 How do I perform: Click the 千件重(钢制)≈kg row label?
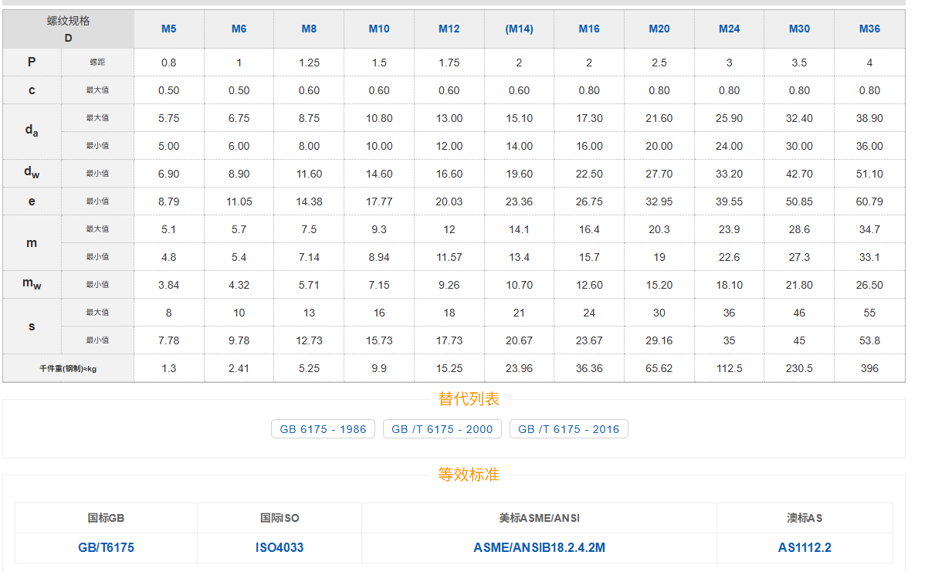(x=68, y=369)
